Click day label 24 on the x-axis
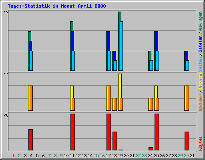This screenshot has width=205, height=160. [150, 156]
